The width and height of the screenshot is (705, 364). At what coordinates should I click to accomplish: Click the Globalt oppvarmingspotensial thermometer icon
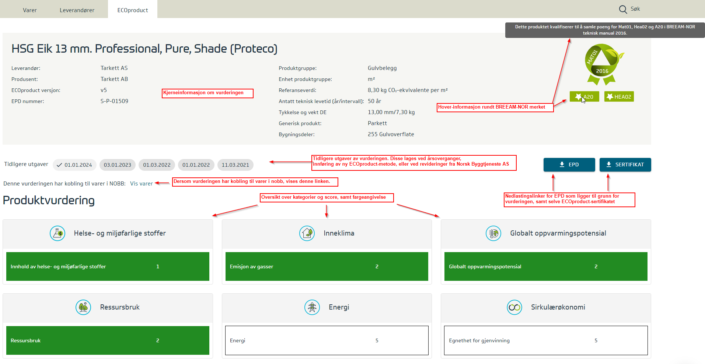[x=493, y=233]
